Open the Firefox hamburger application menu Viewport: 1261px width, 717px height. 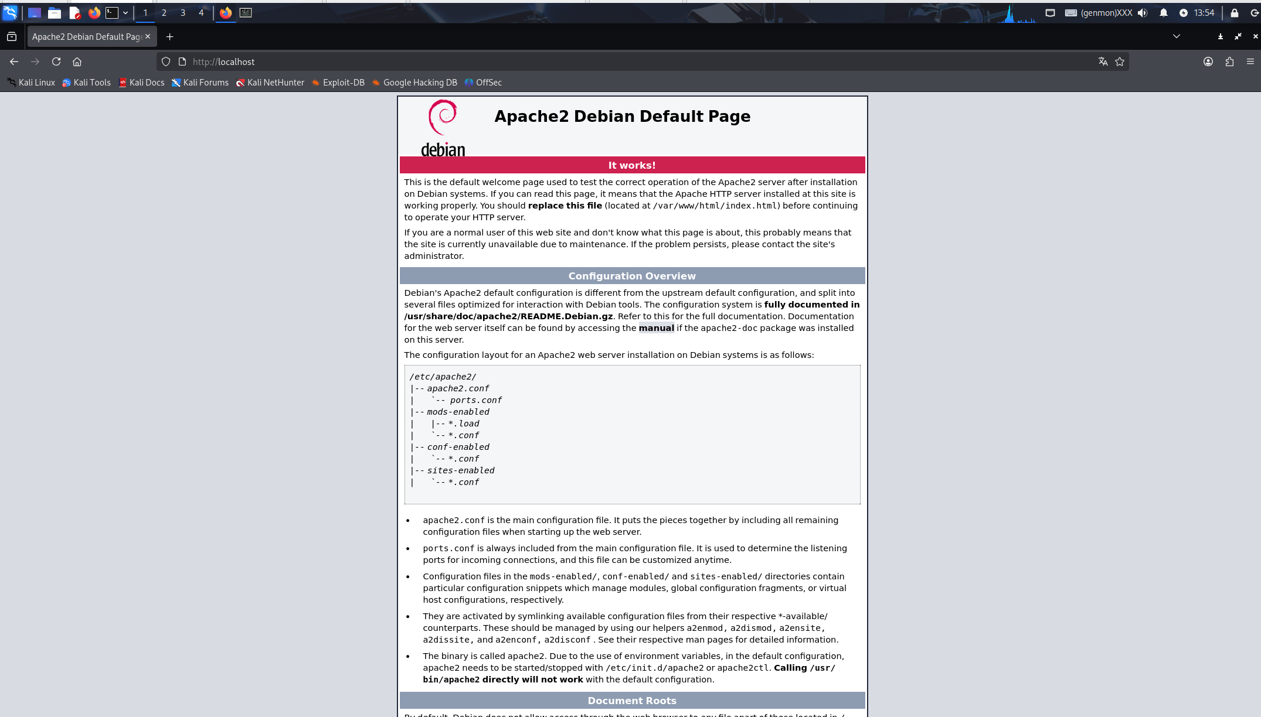click(1250, 62)
